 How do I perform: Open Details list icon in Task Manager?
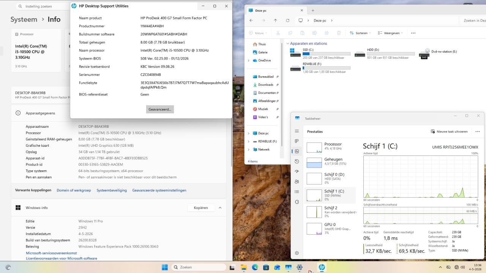pyautogui.click(x=297, y=192)
